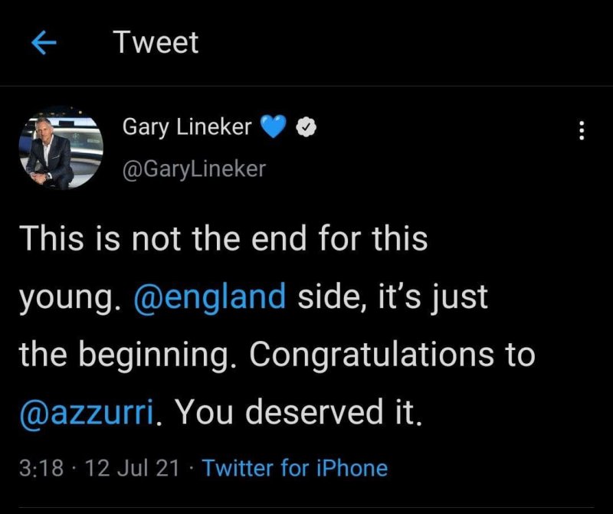The image size is (613, 514).
Task: Click the 'You deserved it.' text
Action: pyautogui.click(x=300, y=414)
